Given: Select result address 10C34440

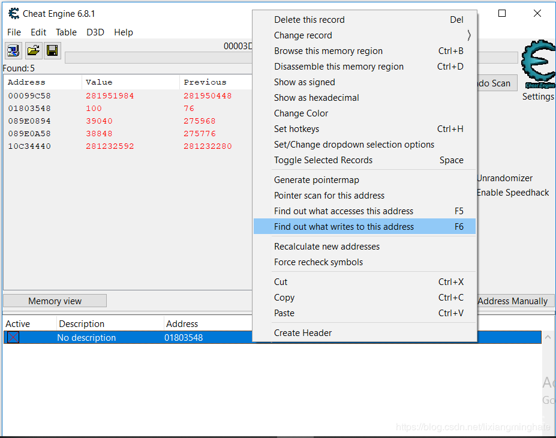Looking at the screenshot, I should [x=29, y=146].
